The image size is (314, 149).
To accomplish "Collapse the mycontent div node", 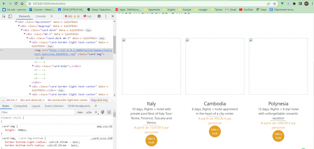I will click(x=16, y=22).
